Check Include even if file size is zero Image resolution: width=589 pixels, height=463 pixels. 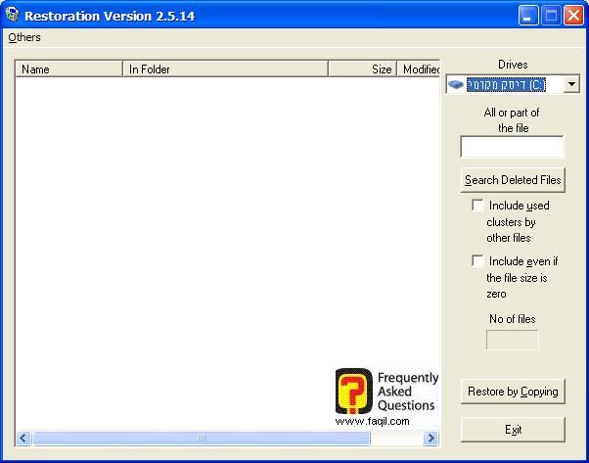point(477,261)
